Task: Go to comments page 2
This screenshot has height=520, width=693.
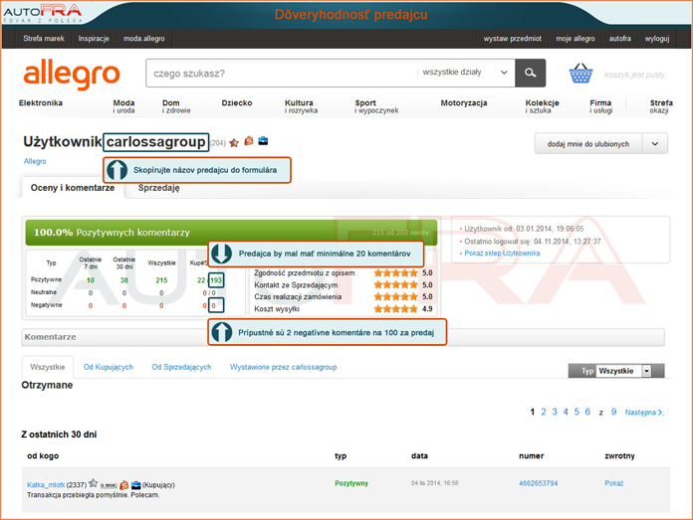Action: click(x=544, y=412)
